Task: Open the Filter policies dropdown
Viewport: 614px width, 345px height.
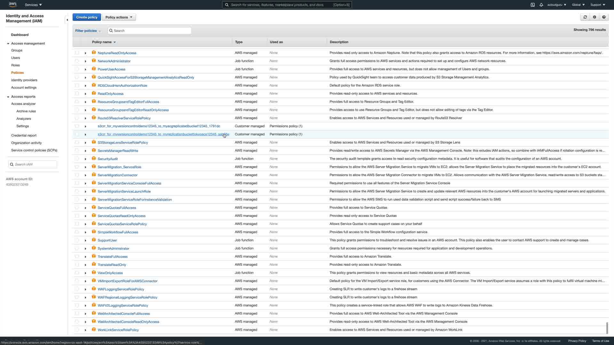Action: (x=88, y=31)
